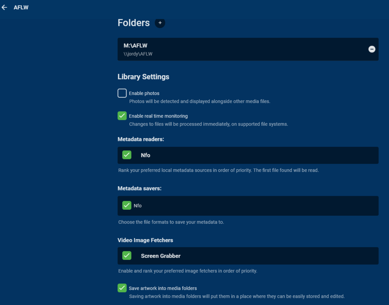
Task: Click the plus icon next to Folders
Action: (x=159, y=23)
